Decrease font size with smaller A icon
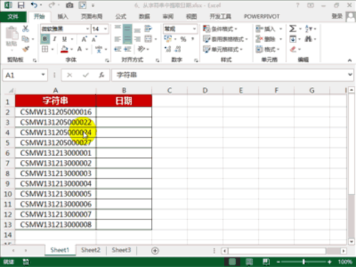The image size is (356, 267). tap(94, 39)
